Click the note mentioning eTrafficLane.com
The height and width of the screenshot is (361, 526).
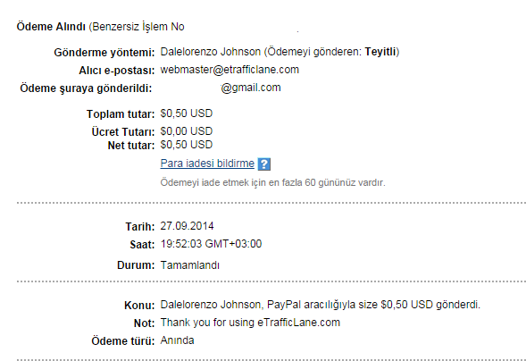250,323
